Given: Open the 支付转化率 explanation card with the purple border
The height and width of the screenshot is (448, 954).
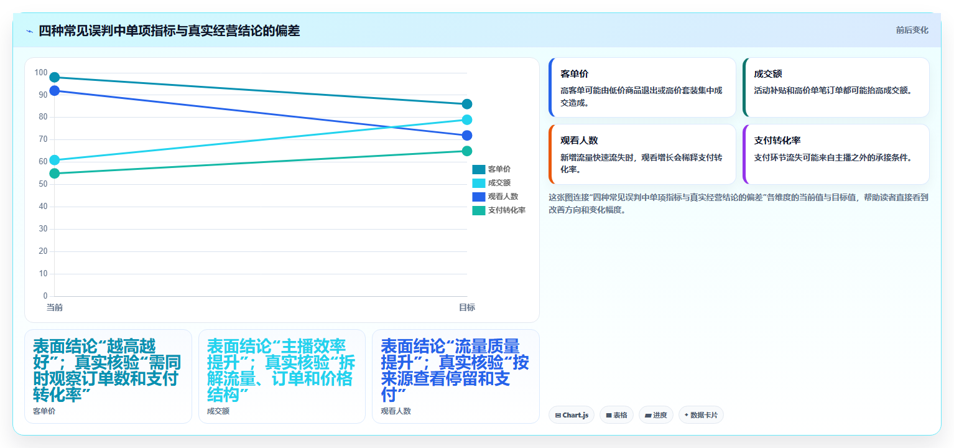Looking at the screenshot, I should 836,154.
